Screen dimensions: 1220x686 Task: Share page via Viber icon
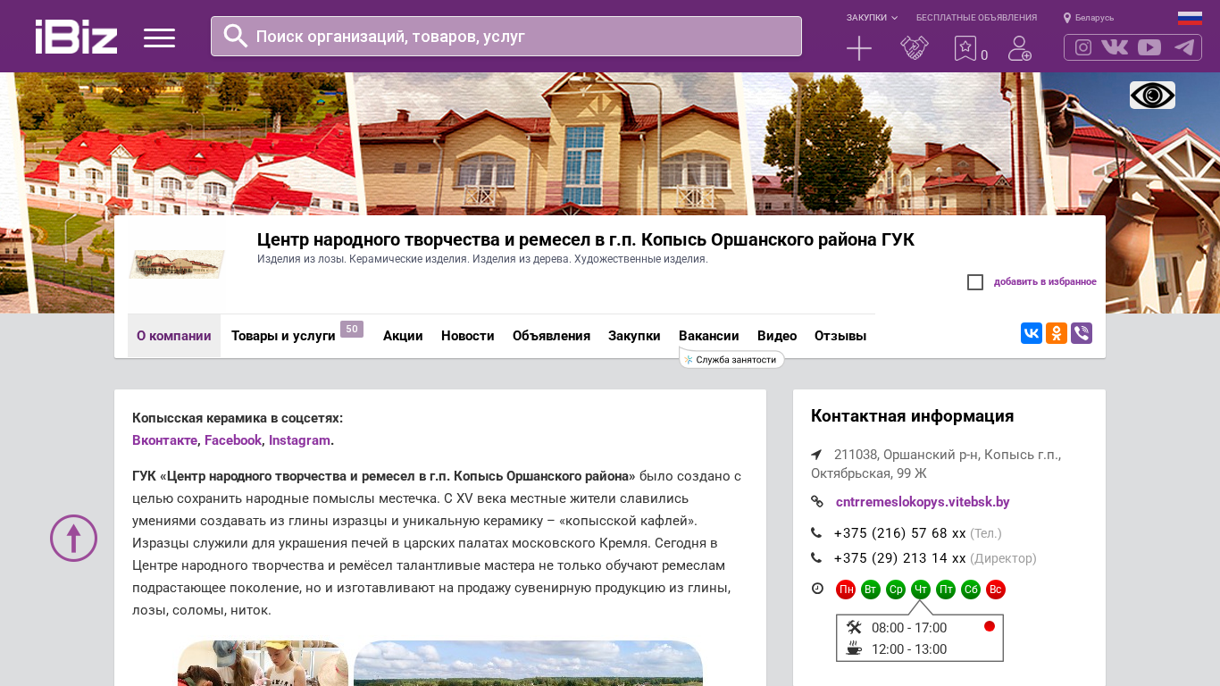coord(1082,333)
